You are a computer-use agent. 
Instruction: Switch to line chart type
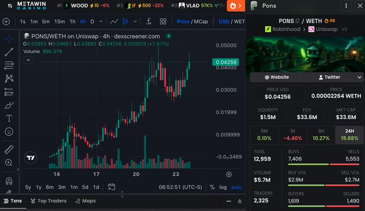point(114,21)
